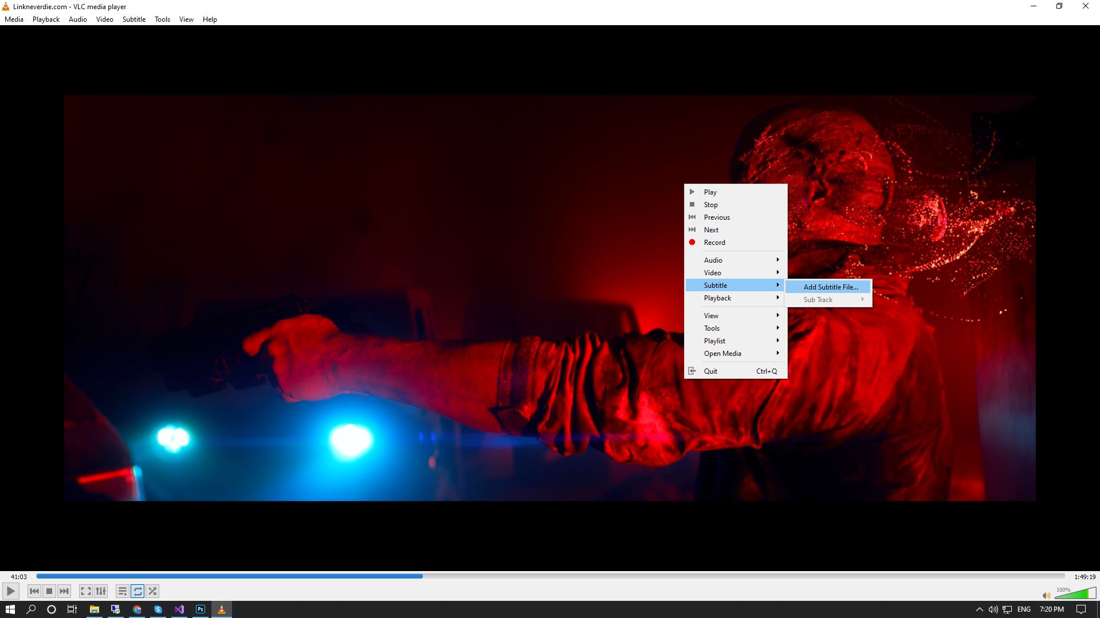Open the extended settings equalizer
Screen dimensions: 1100x618
pyautogui.click(x=101, y=591)
